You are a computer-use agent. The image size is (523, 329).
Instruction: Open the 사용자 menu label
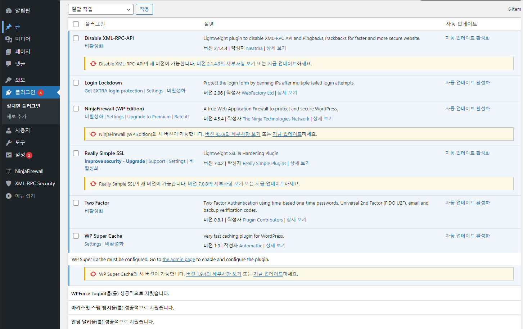pos(23,131)
